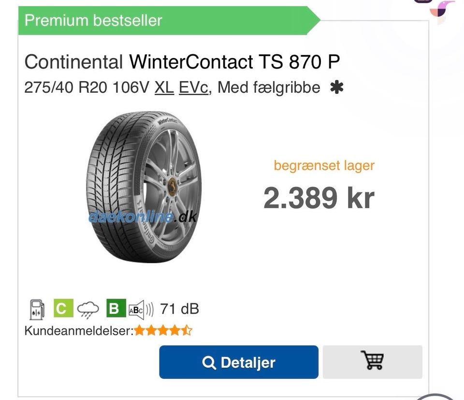Open the XL load index link
The height and width of the screenshot is (400, 464).
click(x=164, y=87)
